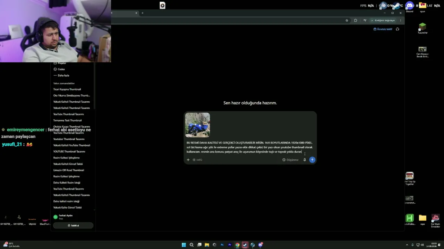Open Discord from the taskbar
The width and height of the screenshot is (444, 249).
coord(260,245)
